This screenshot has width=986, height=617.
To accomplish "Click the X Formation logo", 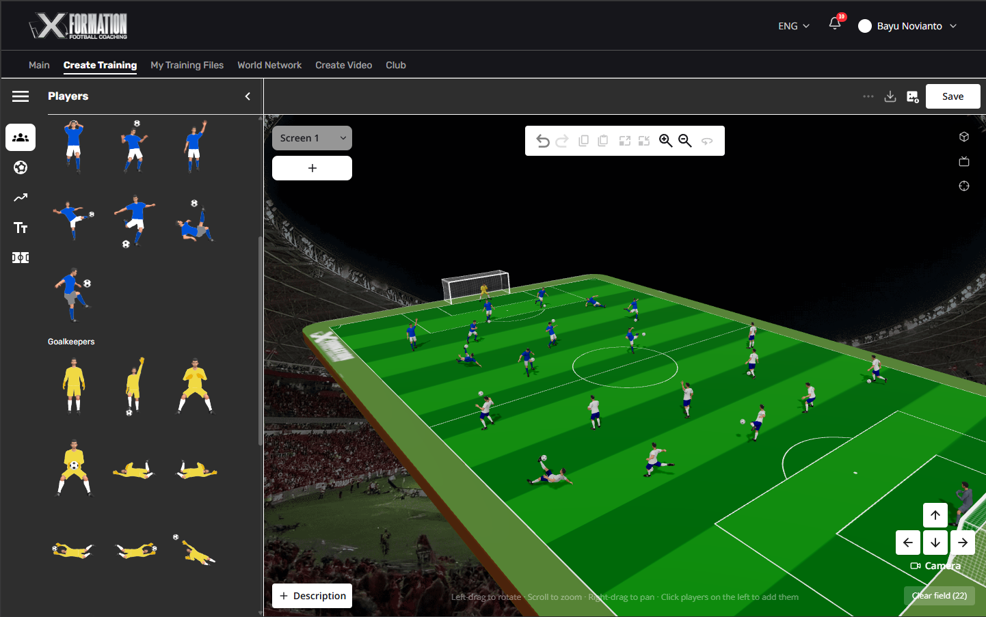I will coord(78,26).
